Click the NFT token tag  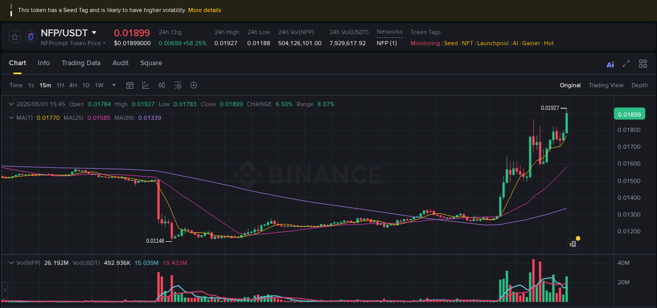467,43
